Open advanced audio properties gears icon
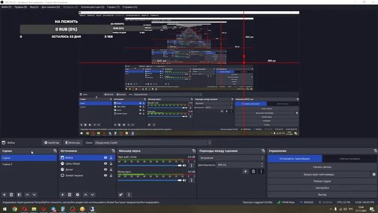The height and width of the screenshot is (213, 378). pyautogui.click(x=120, y=195)
